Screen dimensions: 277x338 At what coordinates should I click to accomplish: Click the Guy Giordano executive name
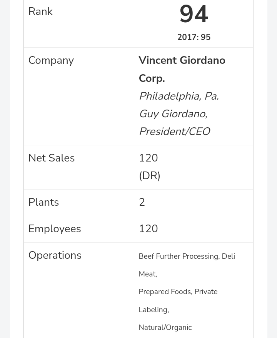point(173,114)
